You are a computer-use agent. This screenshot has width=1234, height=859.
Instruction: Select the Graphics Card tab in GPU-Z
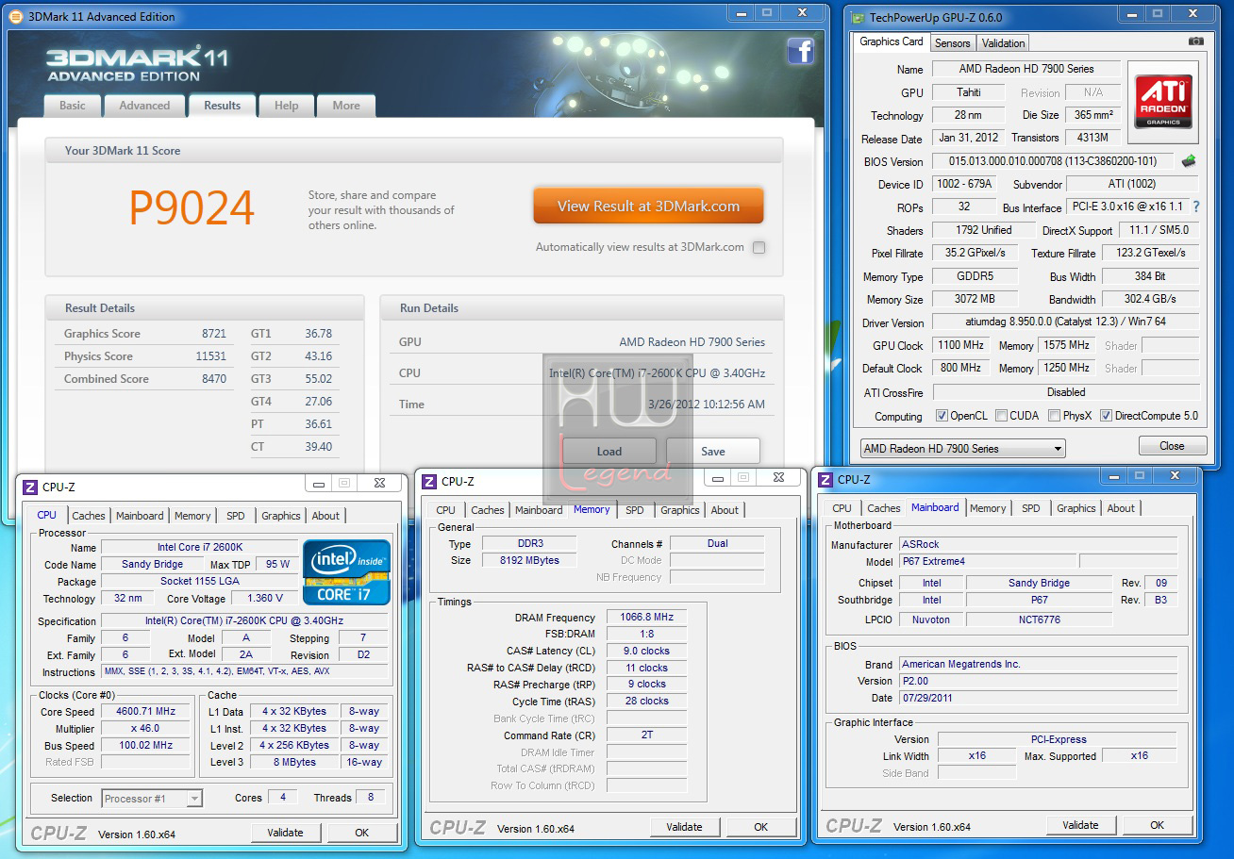coord(892,41)
